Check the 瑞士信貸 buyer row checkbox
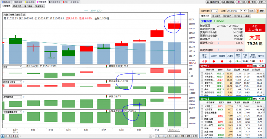The width and height of the screenshot is (267, 139). [202, 73]
